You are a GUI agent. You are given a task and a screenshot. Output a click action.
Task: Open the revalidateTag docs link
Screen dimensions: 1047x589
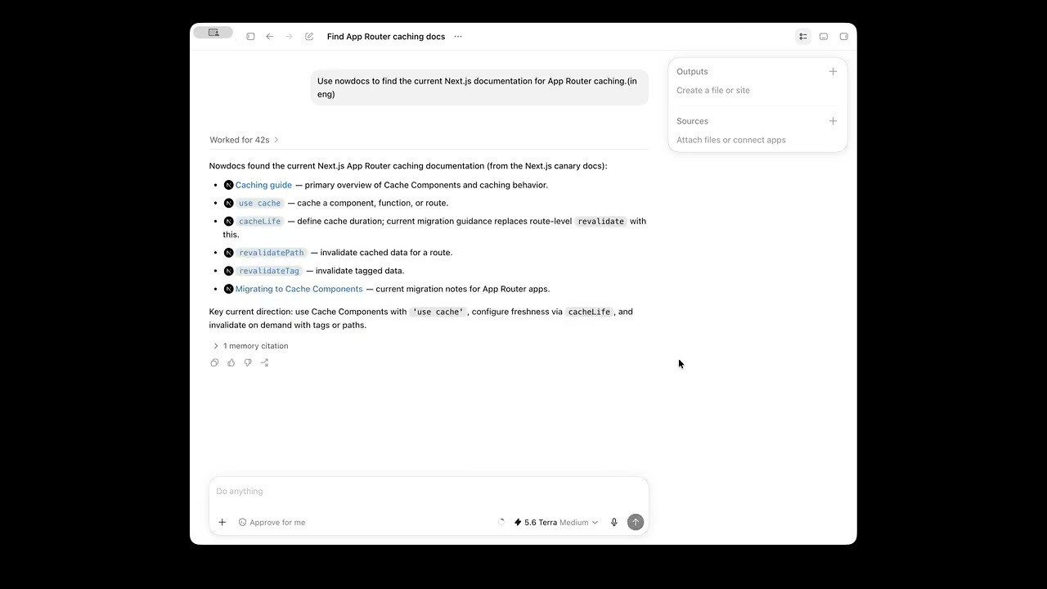pyautogui.click(x=269, y=271)
